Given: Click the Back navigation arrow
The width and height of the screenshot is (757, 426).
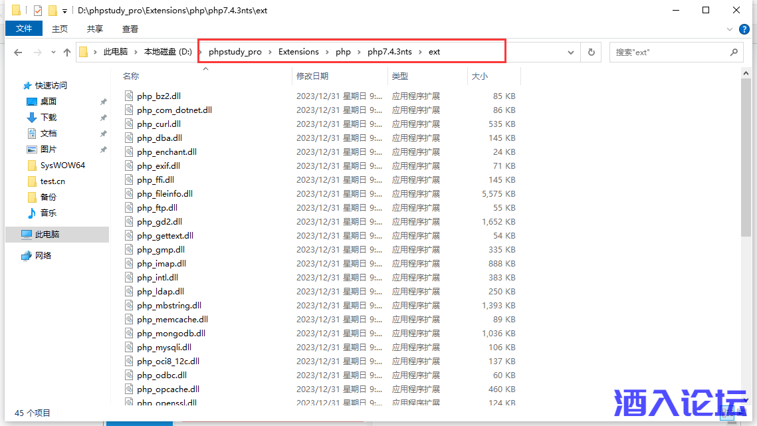Looking at the screenshot, I should [x=18, y=53].
